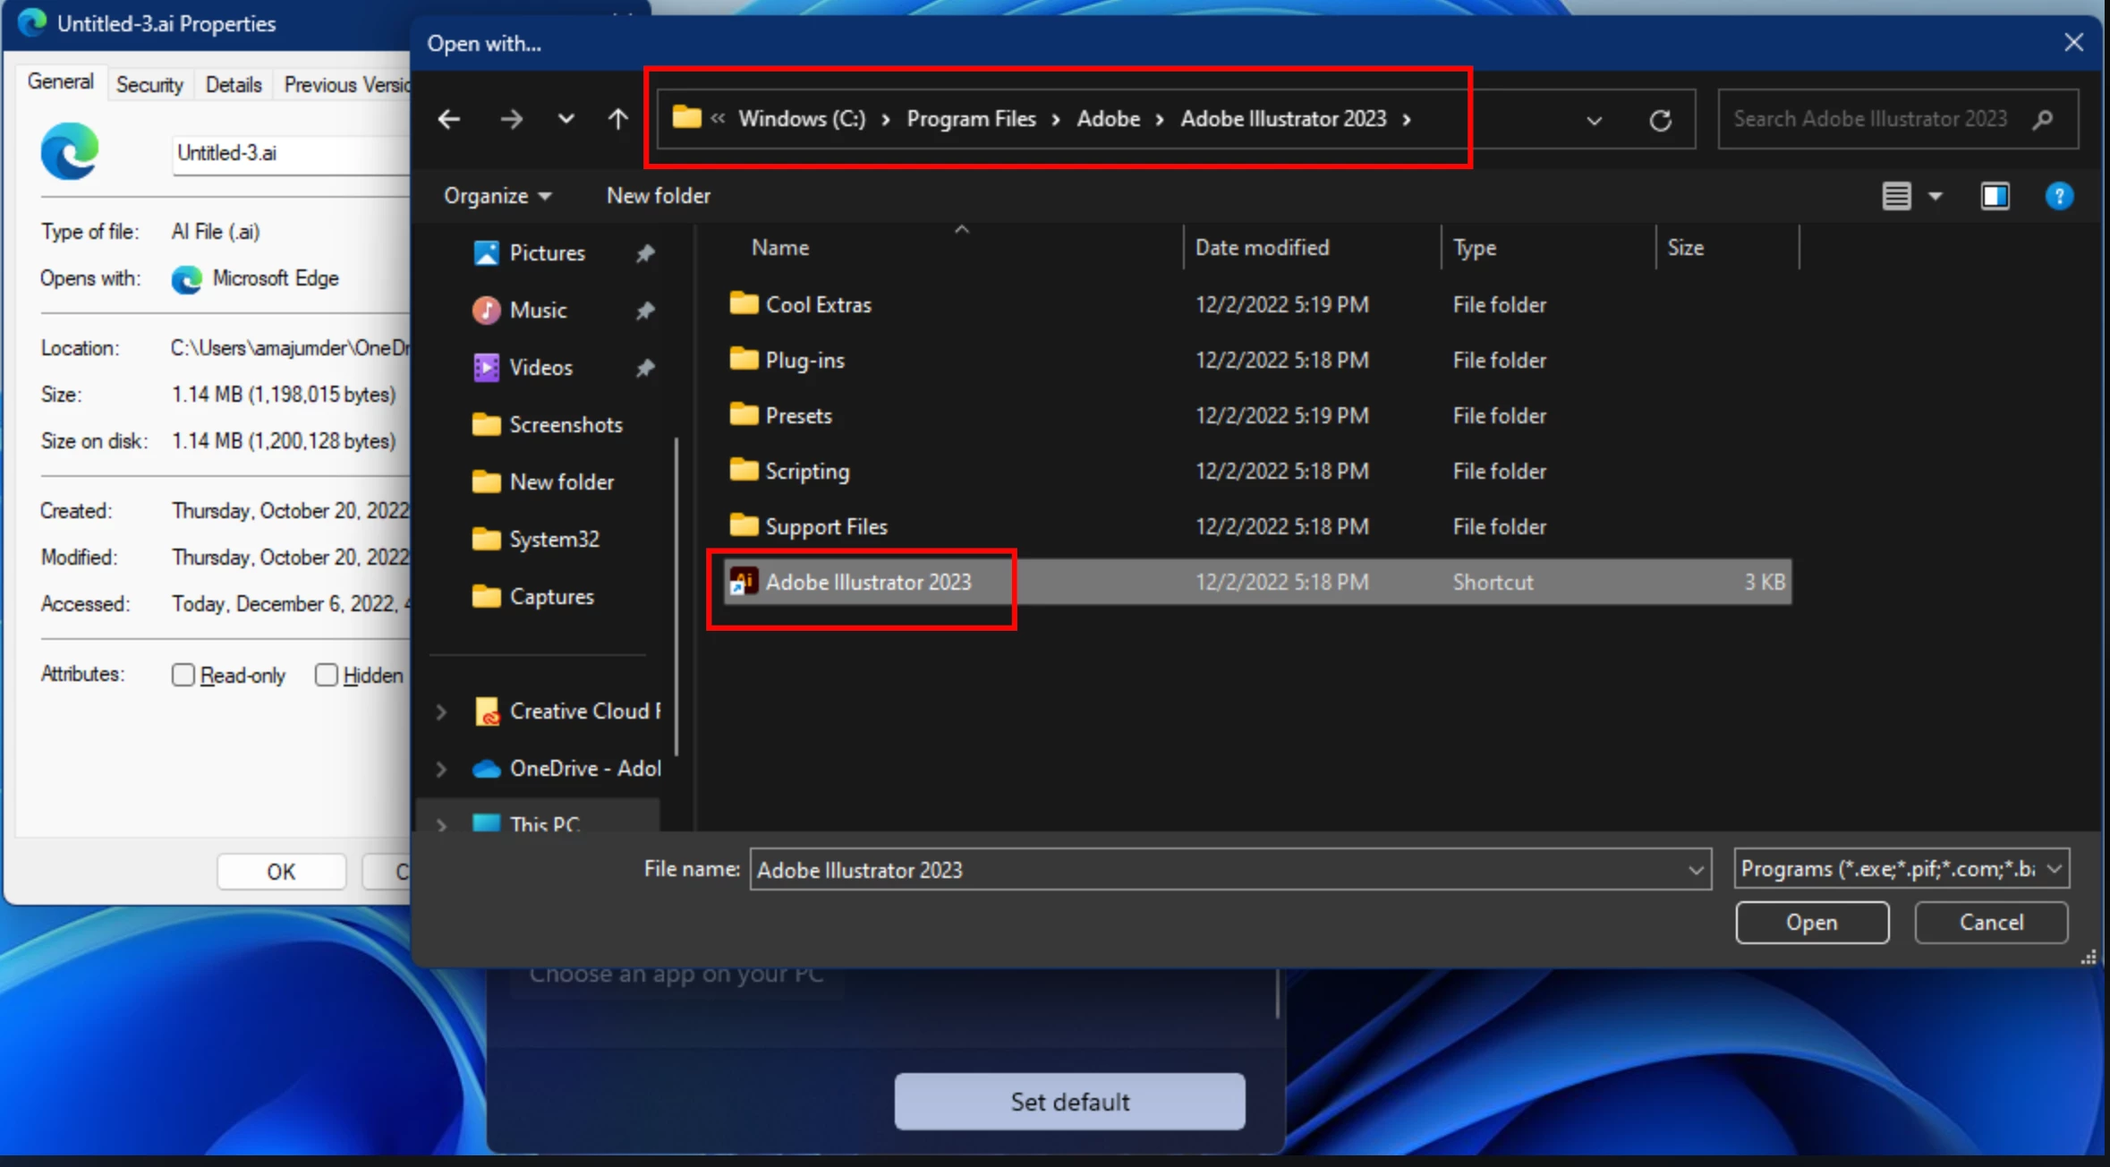Switch to the Security tab
Image resolution: width=2110 pixels, height=1167 pixels.
(x=149, y=85)
